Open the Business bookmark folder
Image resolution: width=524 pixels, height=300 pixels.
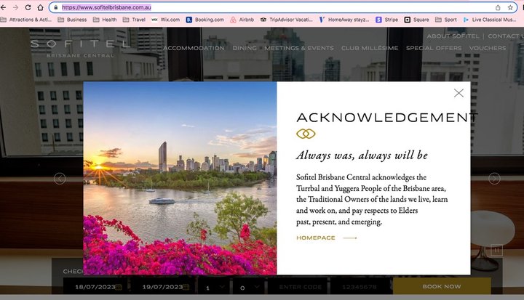point(72,20)
